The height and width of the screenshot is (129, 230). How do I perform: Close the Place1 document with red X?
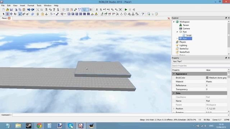[x=169, y=18]
